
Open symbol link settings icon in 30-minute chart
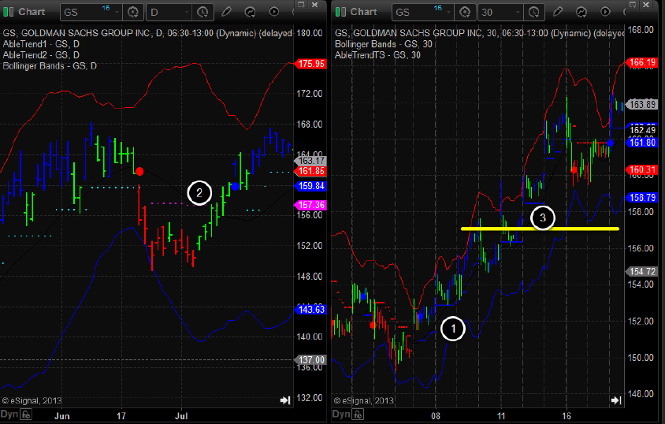click(x=465, y=13)
